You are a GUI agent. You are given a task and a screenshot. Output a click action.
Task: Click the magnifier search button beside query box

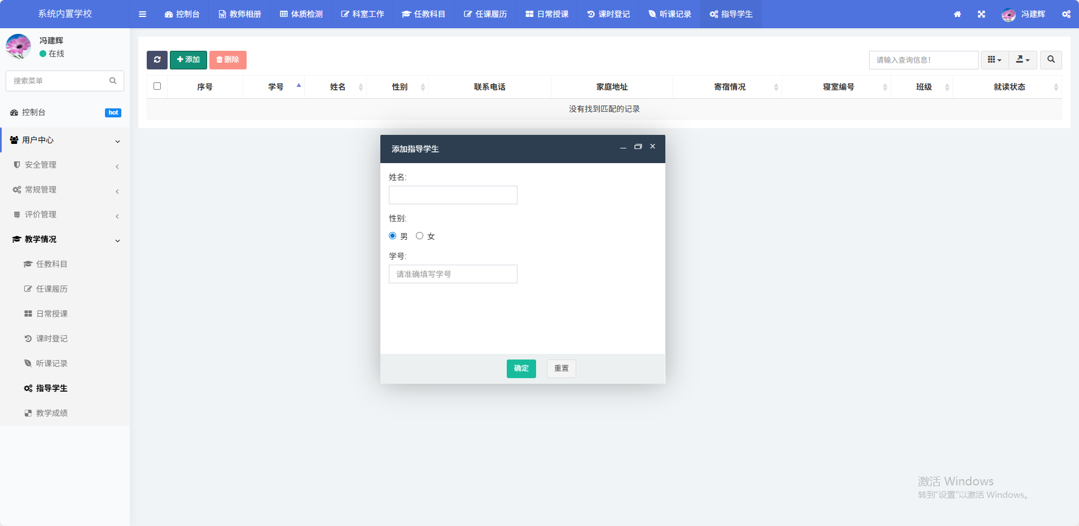click(1051, 60)
